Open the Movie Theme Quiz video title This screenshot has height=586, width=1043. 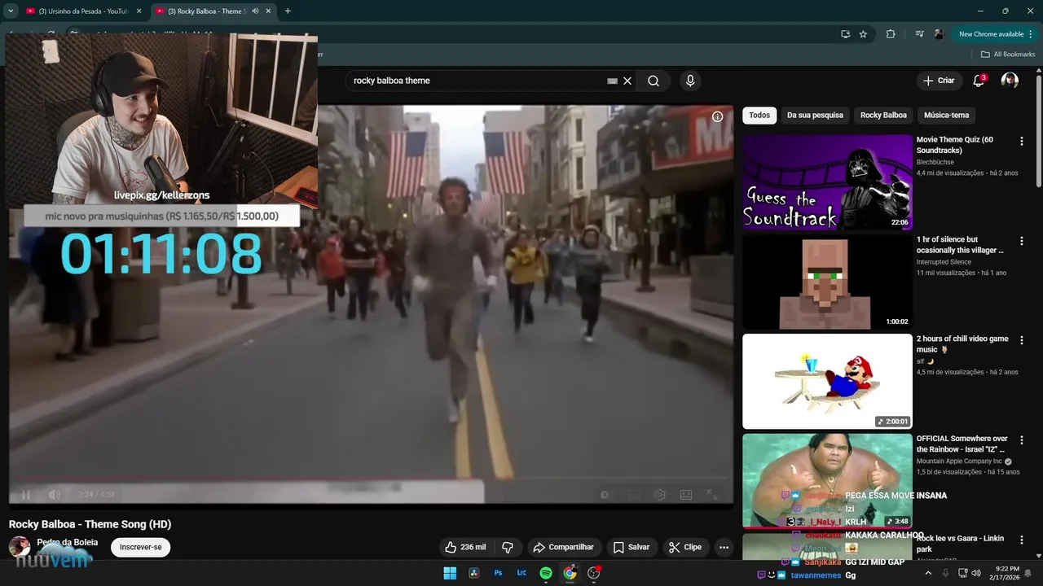coord(955,145)
